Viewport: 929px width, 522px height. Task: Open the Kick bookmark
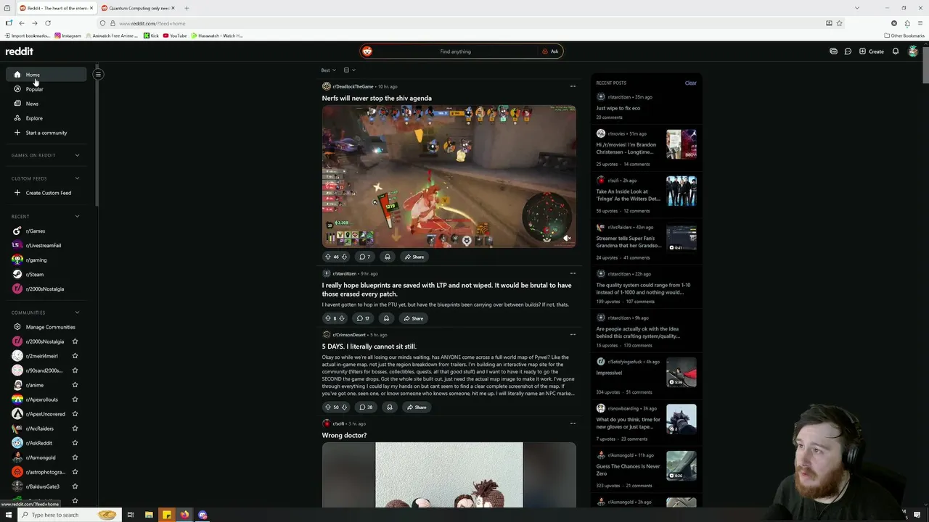(151, 36)
